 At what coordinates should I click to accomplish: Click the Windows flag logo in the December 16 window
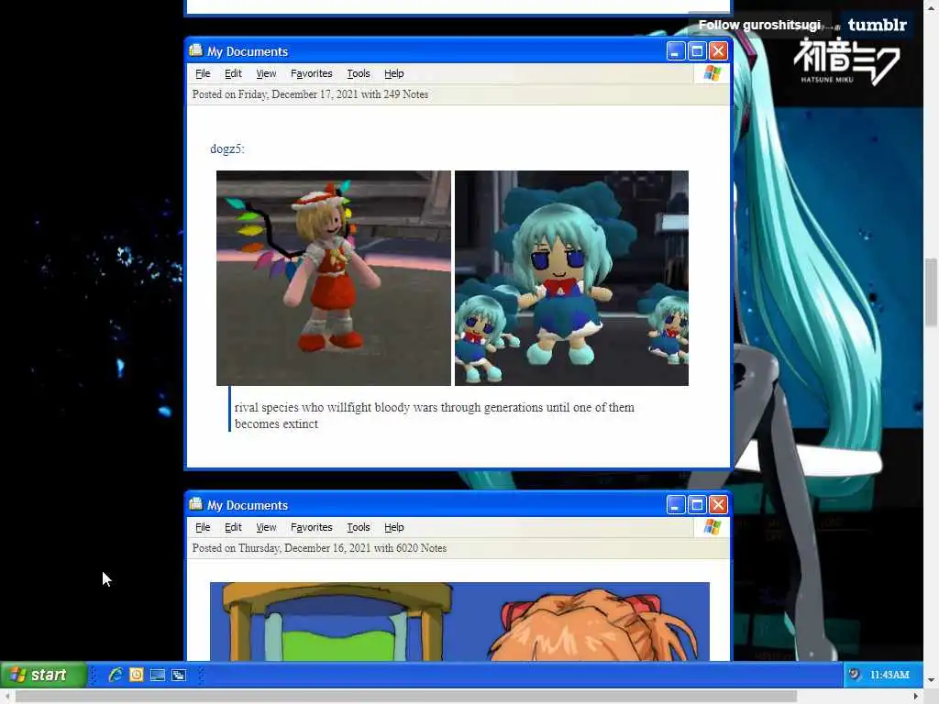click(712, 527)
